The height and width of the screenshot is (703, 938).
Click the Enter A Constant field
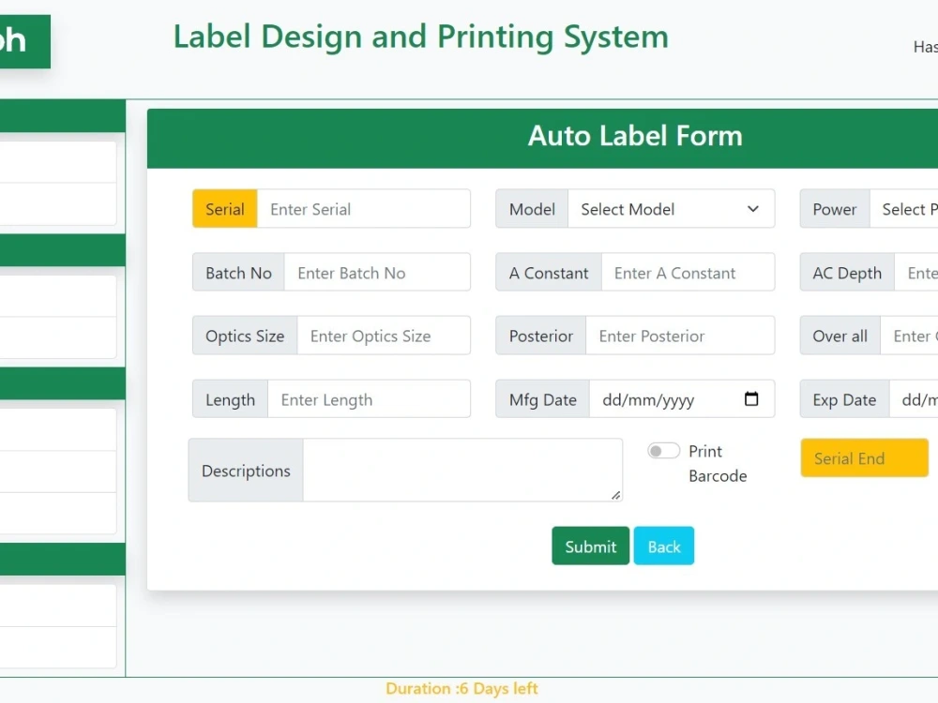(x=688, y=272)
